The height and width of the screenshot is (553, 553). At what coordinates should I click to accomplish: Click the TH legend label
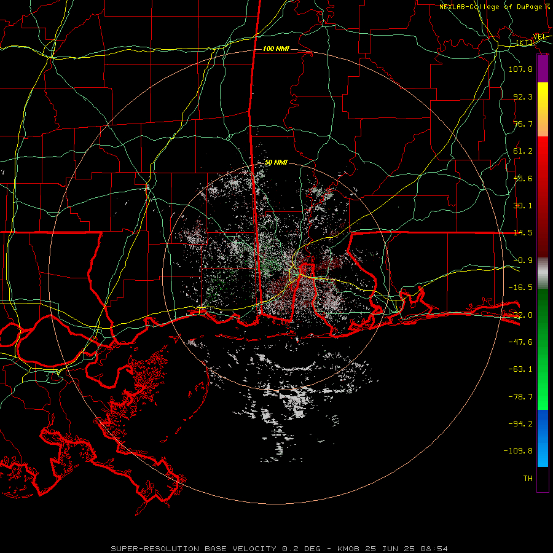click(528, 479)
